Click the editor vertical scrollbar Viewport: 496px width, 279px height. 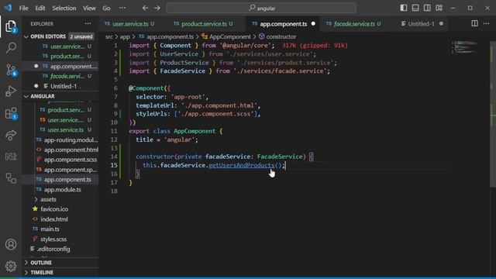tap(493, 114)
